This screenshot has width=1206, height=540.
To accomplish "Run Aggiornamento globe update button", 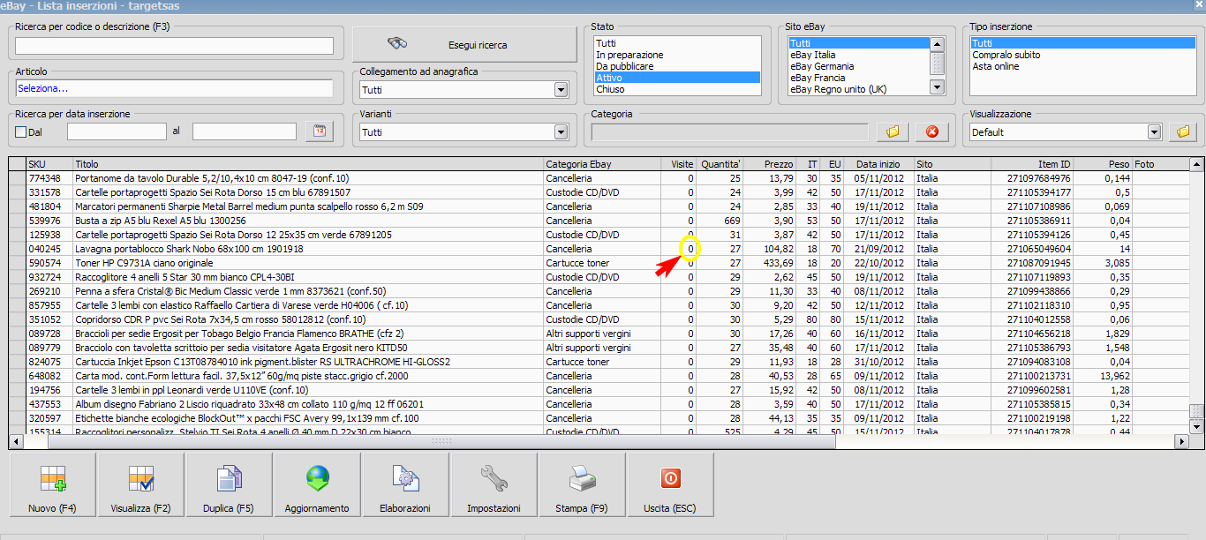I will pos(317,484).
